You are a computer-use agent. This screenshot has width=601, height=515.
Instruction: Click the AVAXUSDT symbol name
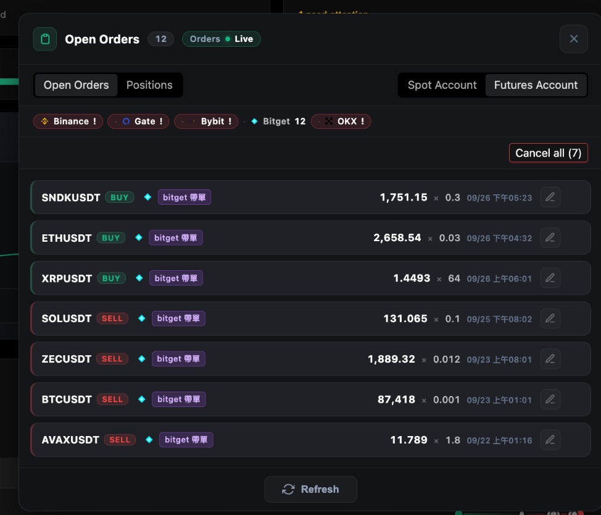click(70, 440)
